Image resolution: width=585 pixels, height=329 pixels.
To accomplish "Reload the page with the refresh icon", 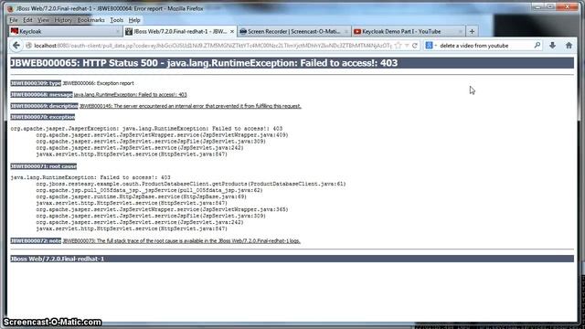I will click(x=414, y=46).
